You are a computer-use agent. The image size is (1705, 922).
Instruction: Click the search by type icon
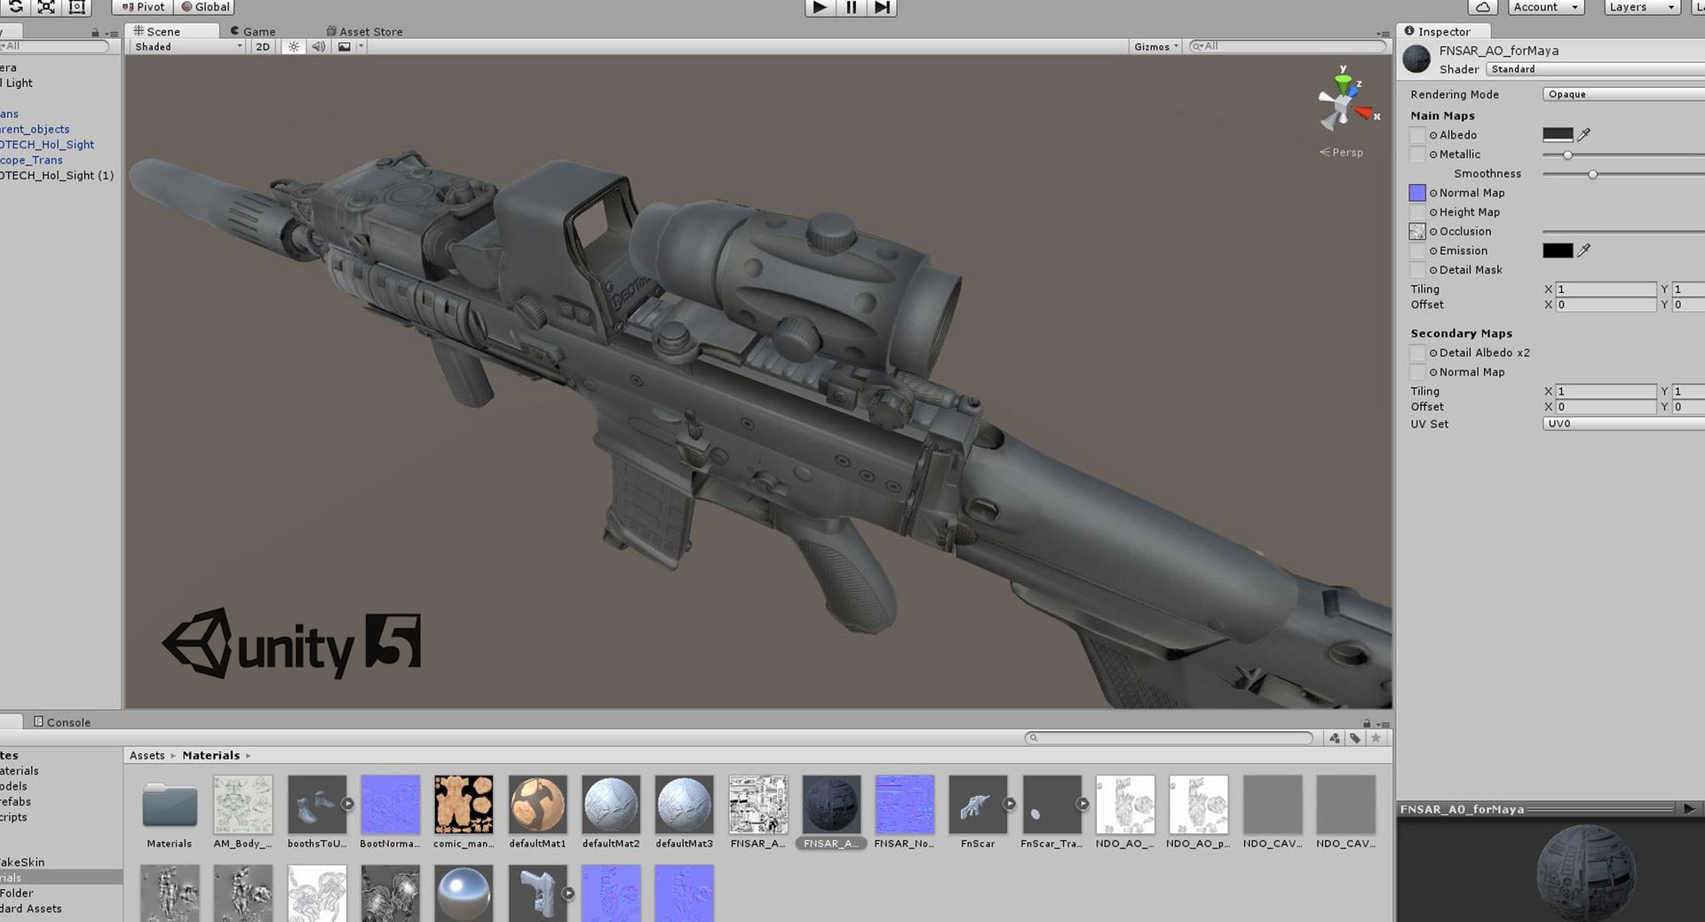(x=1335, y=738)
